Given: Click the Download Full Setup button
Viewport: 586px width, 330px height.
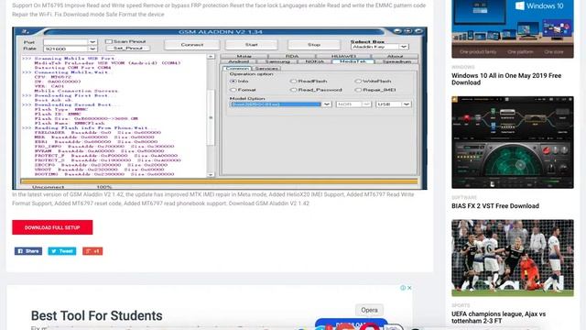Looking at the screenshot, I should coord(52,227).
